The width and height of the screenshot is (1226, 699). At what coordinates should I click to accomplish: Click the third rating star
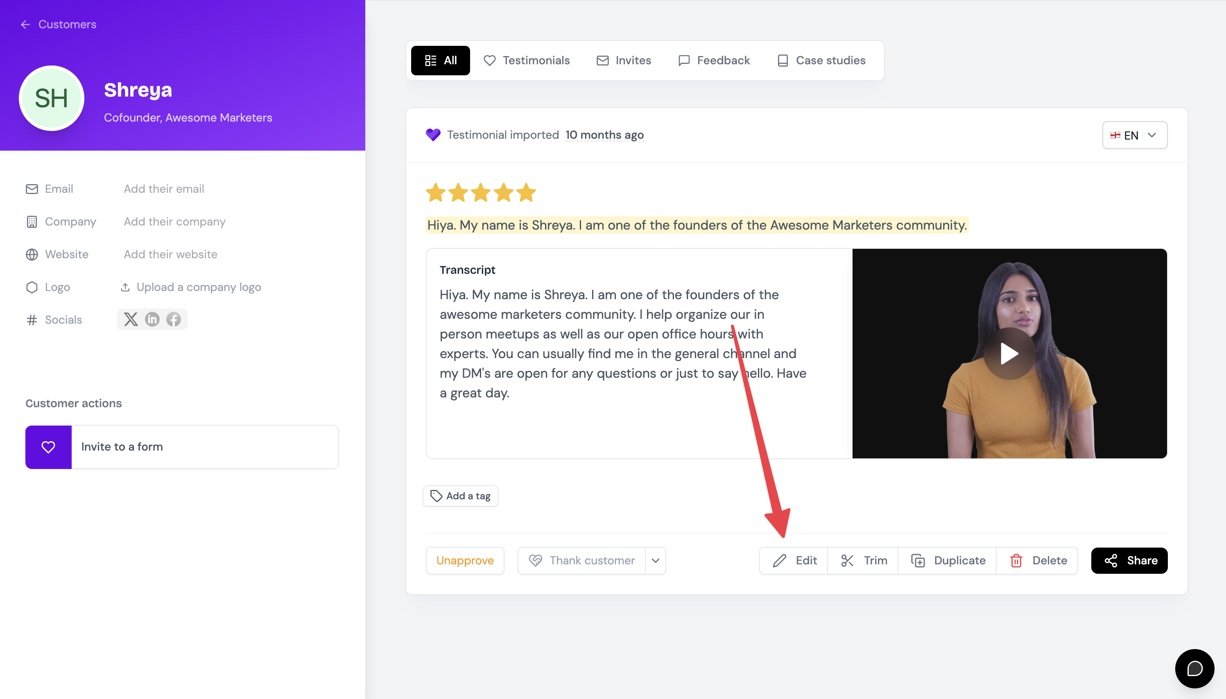coord(481,192)
